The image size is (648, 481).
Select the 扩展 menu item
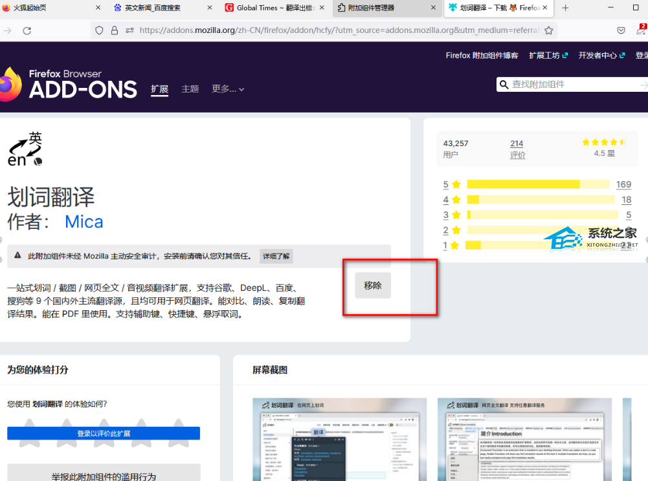pyautogui.click(x=159, y=89)
